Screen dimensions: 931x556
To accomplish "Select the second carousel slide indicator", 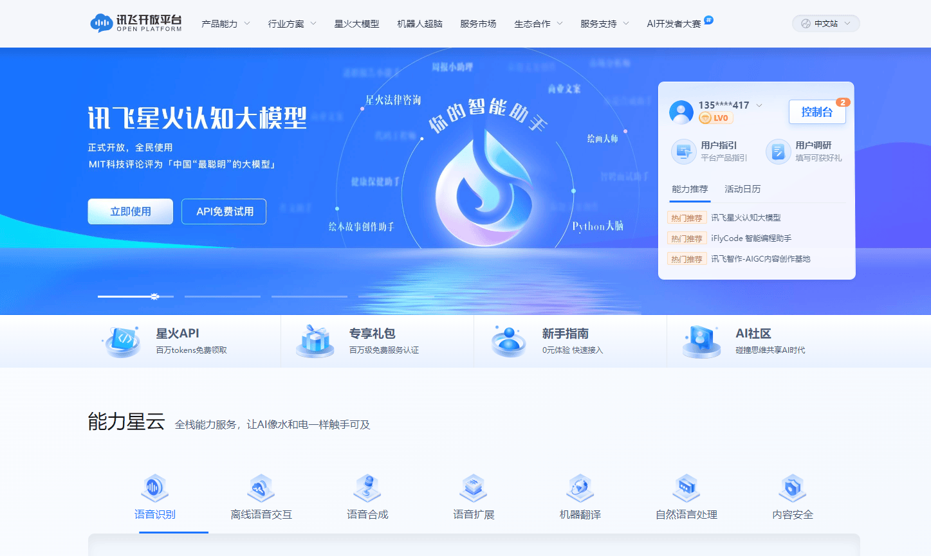I will click(223, 296).
